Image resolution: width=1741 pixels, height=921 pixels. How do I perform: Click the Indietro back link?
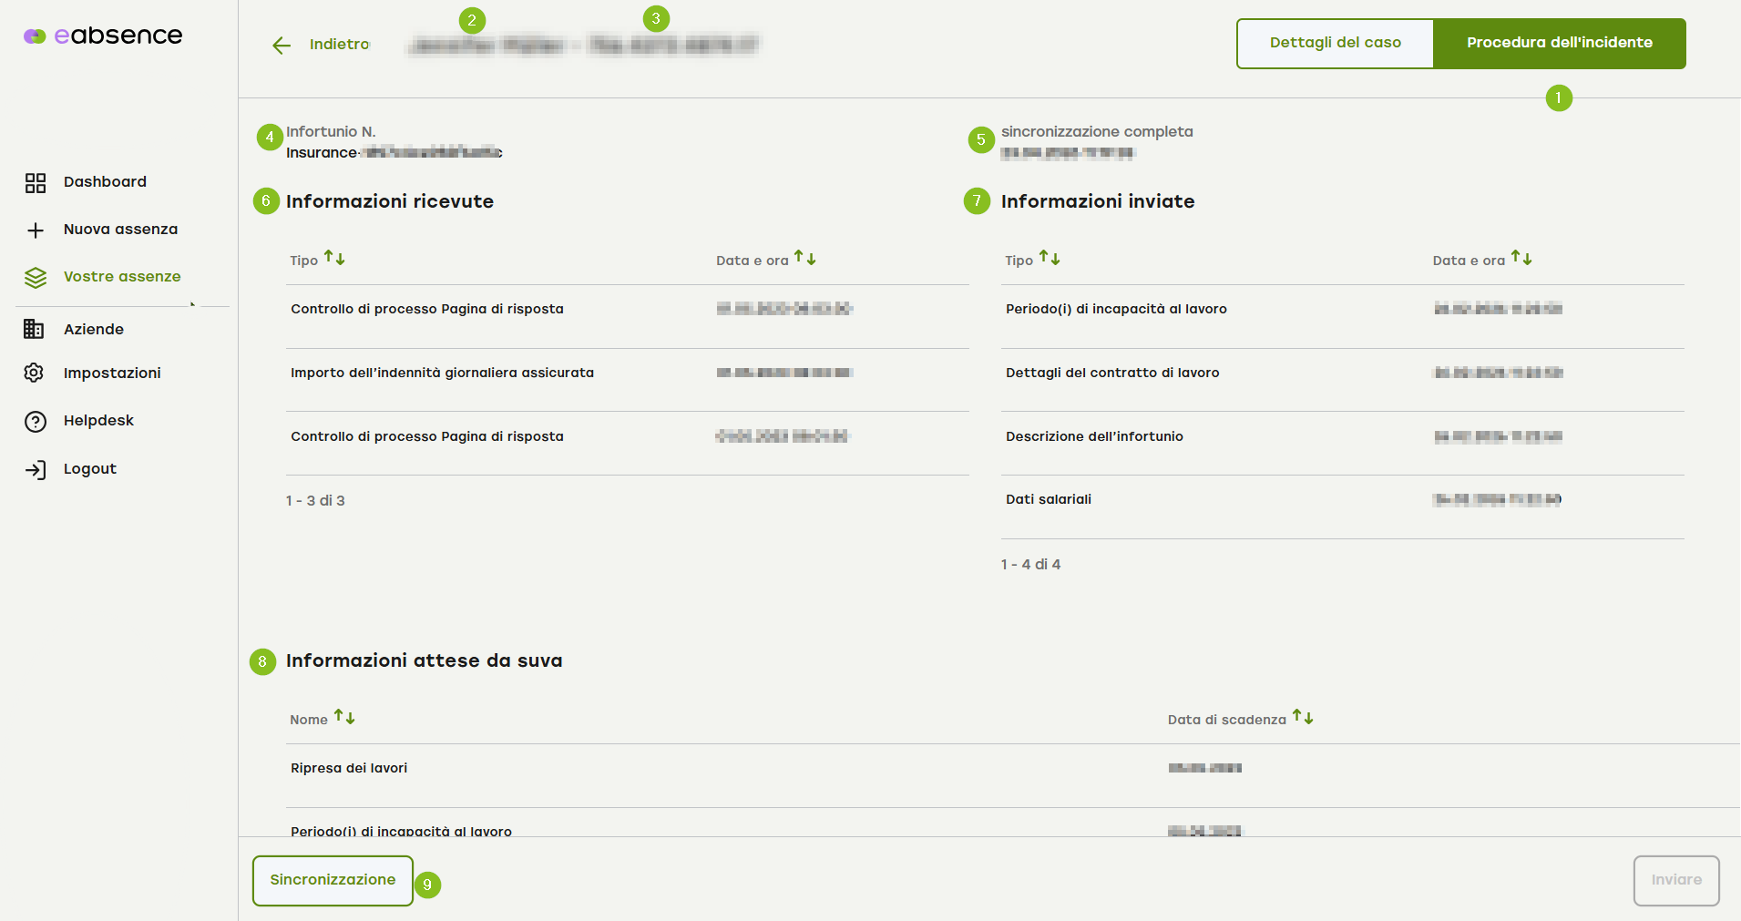click(x=339, y=45)
